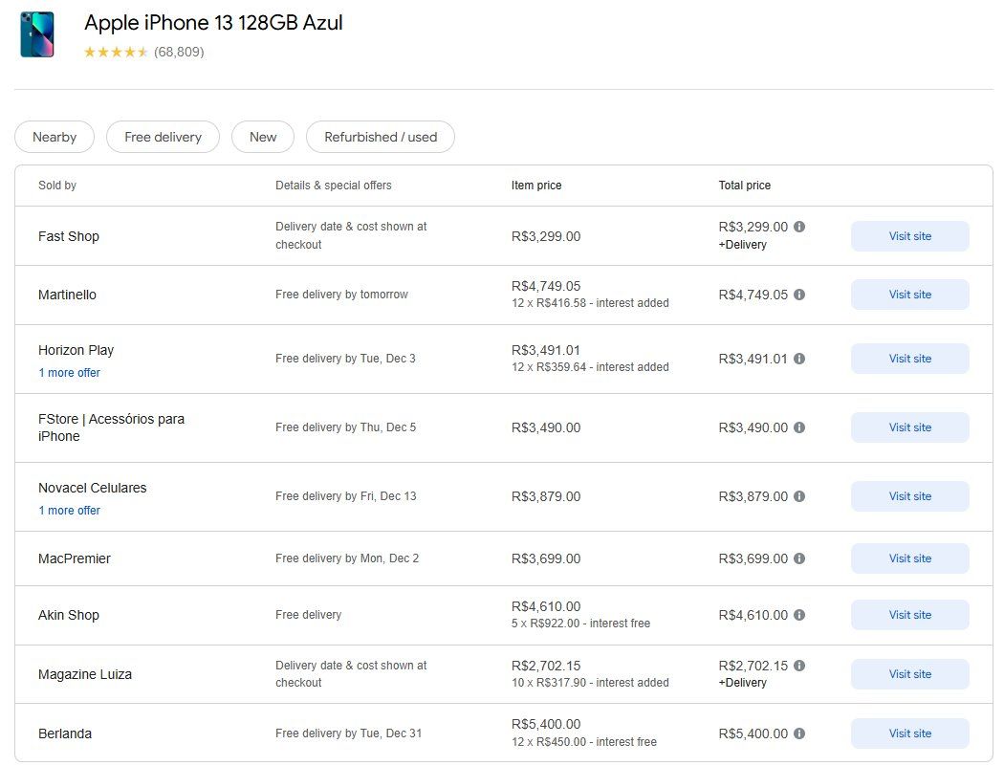Visit the Magazine Luiza site

910,674
